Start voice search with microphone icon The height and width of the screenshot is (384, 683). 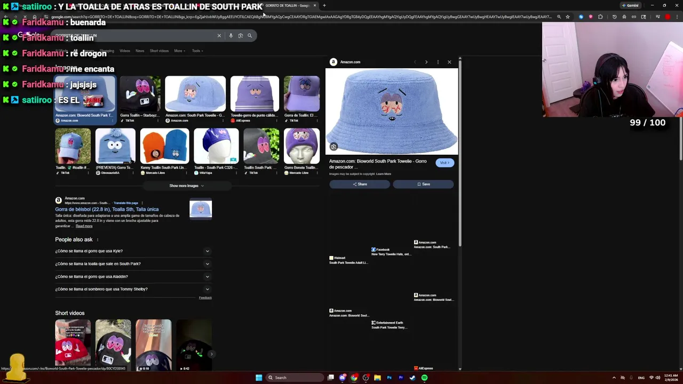(231, 36)
